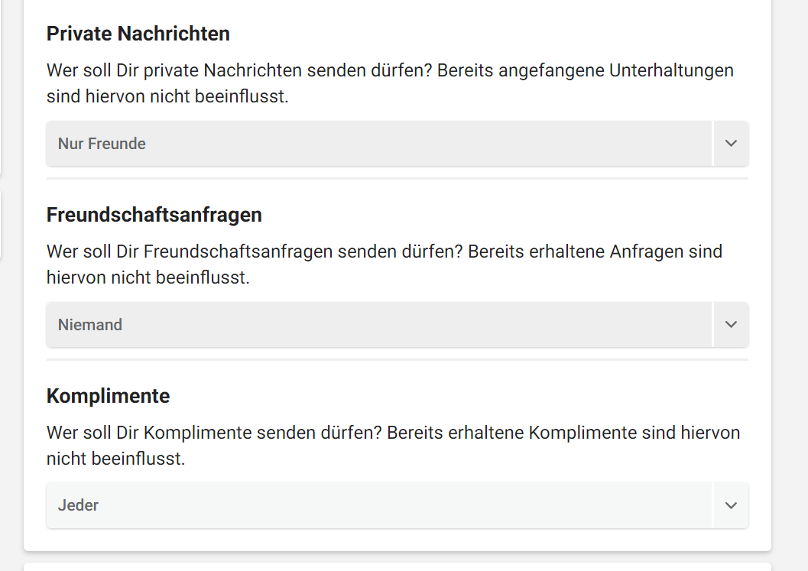Expand the Niemand friend requests dropdown
808x571 pixels.
[398, 325]
